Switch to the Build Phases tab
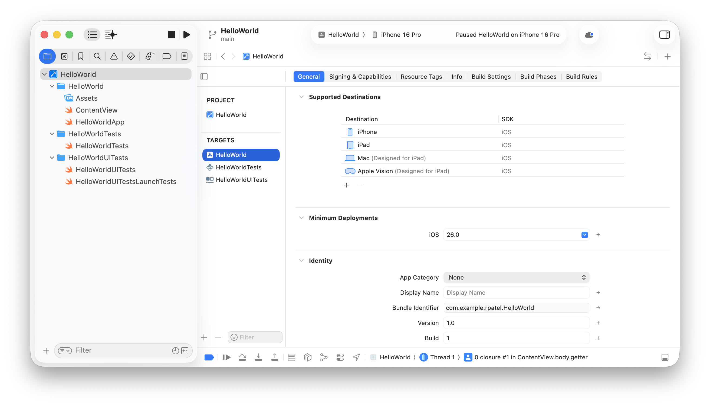 coord(538,77)
